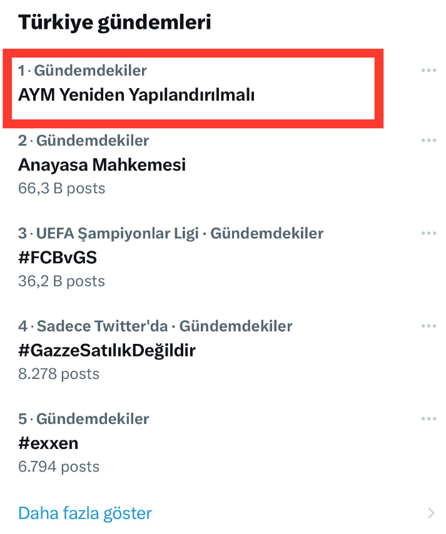Open the #FCBvGS hashtag trend
The image size is (446, 534).
(x=58, y=257)
